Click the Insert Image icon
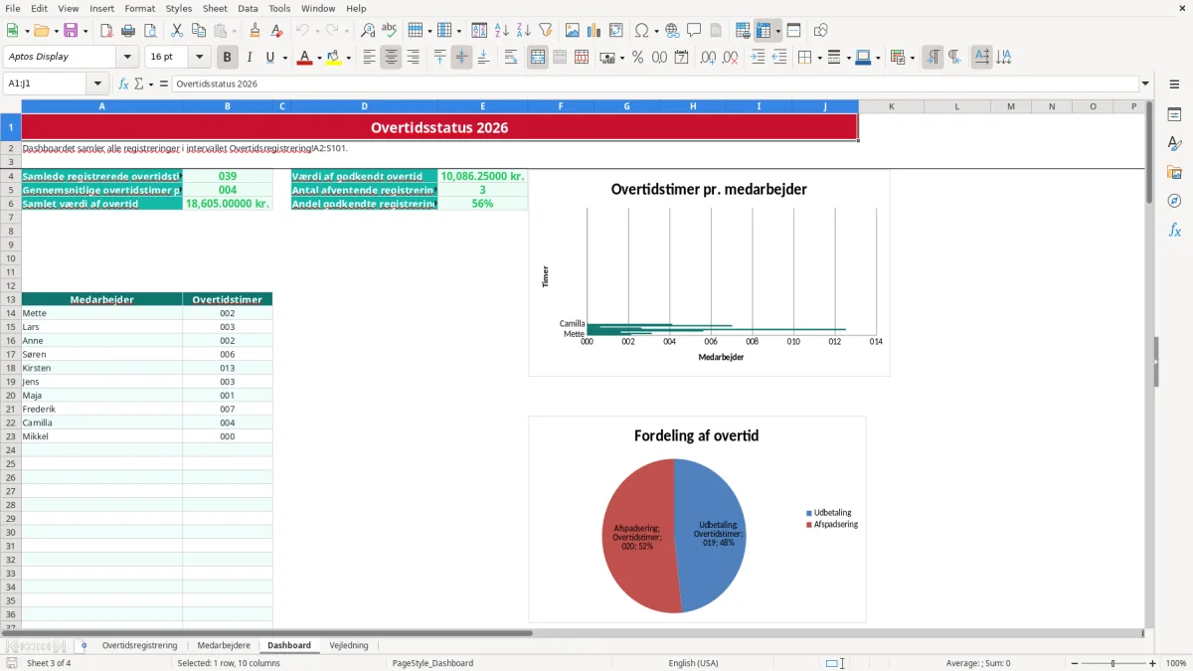 (573, 31)
